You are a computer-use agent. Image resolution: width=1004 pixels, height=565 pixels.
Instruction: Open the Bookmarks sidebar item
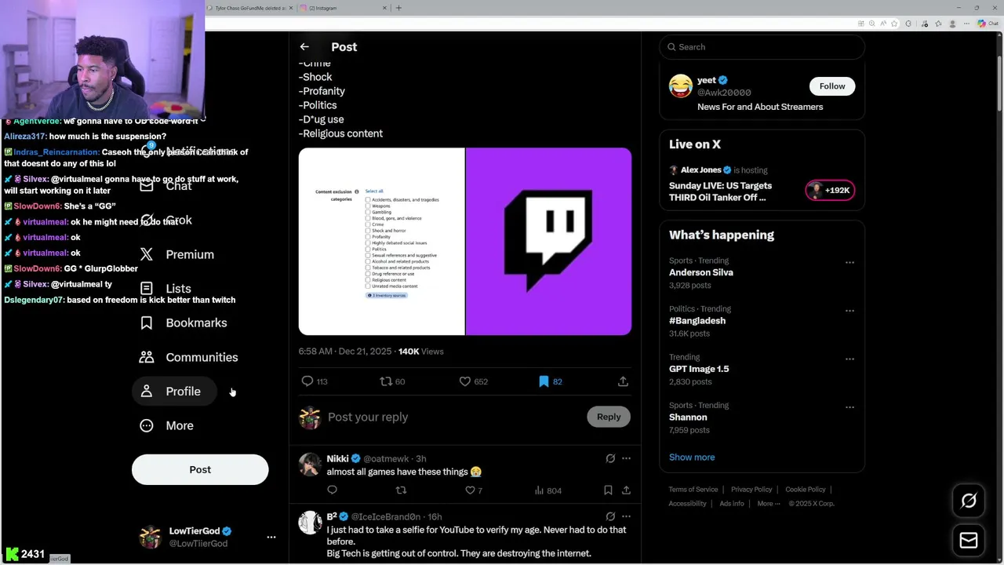click(184, 323)
